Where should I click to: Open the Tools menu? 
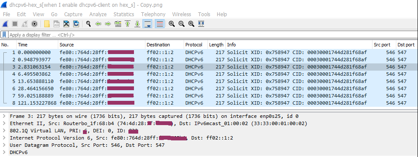204,14
